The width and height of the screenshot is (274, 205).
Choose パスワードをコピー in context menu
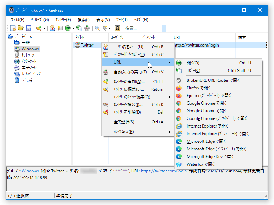pos(138,55)
